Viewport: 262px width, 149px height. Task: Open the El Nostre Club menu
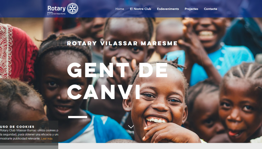pos(140,9)
